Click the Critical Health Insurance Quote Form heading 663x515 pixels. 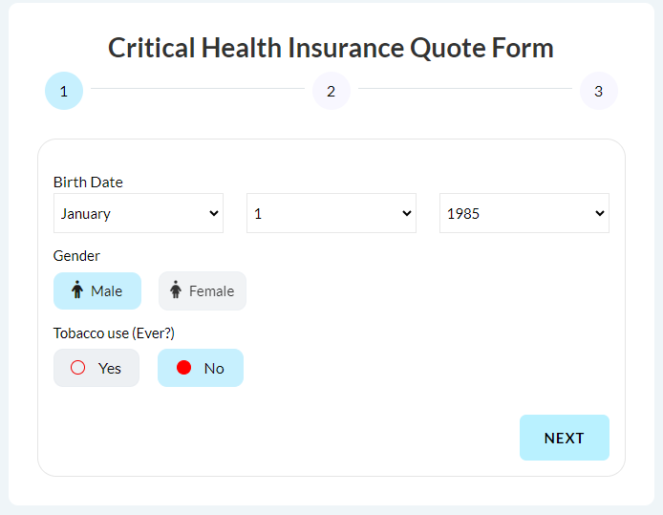[331, 48]
